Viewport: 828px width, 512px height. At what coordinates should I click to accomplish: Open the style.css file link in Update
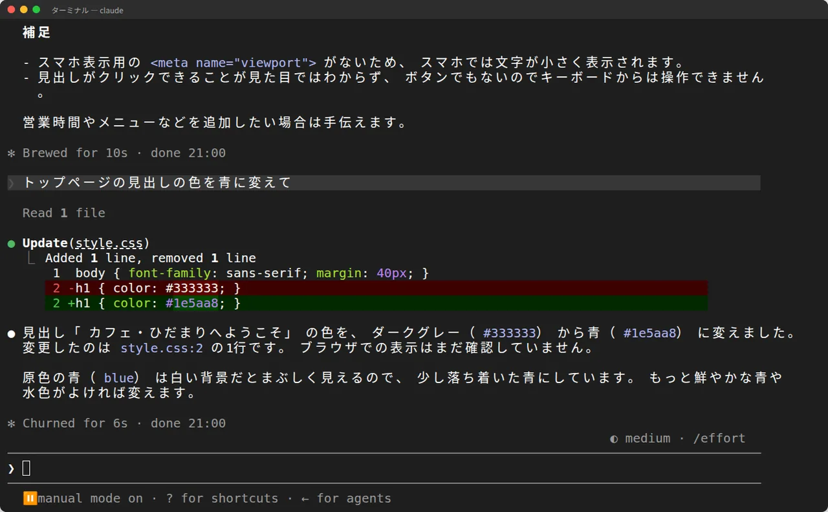[x=109, y=243]
